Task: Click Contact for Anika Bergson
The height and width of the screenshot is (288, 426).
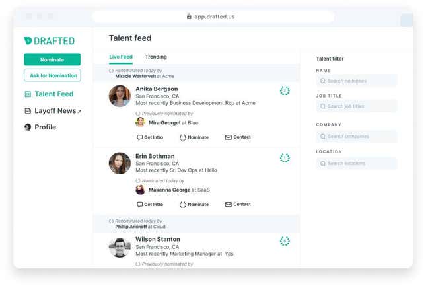Action: point(238,137)
